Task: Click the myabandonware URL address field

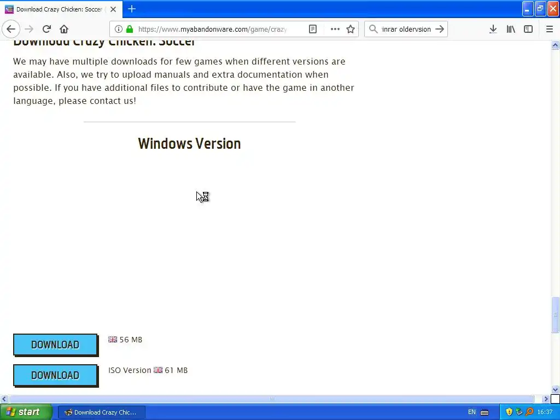Action: (x=212, y=29)
